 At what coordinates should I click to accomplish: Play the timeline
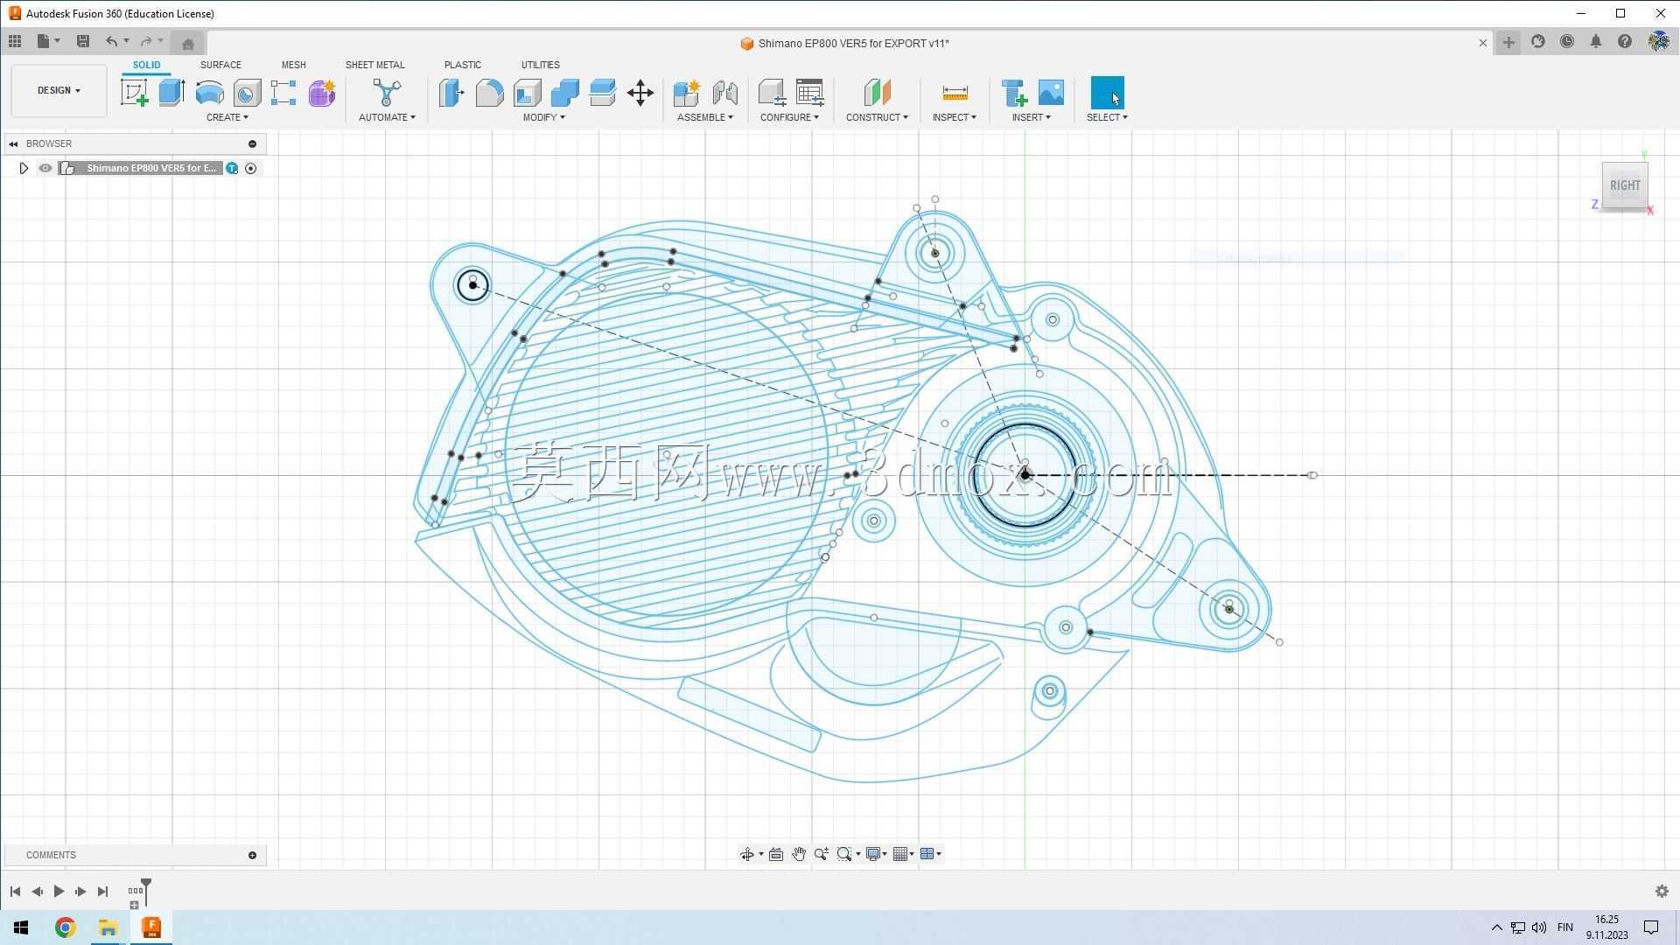[x=59, y=892]
